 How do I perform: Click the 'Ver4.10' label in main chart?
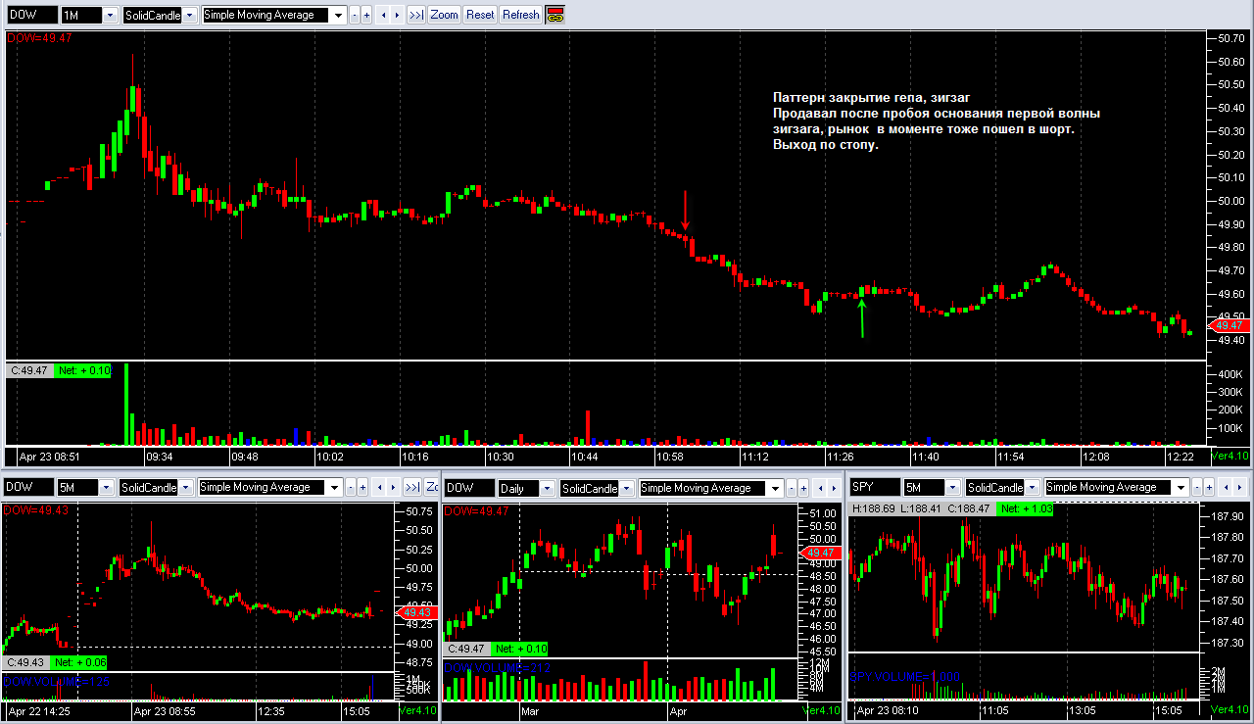(x=1230, y=457)
